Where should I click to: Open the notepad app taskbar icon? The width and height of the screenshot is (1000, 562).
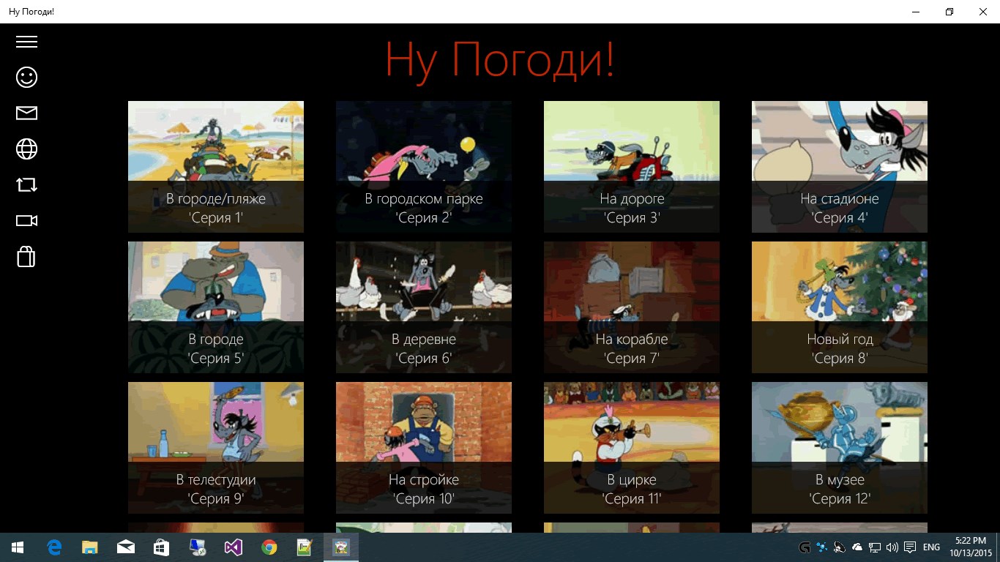click(305, 547)
